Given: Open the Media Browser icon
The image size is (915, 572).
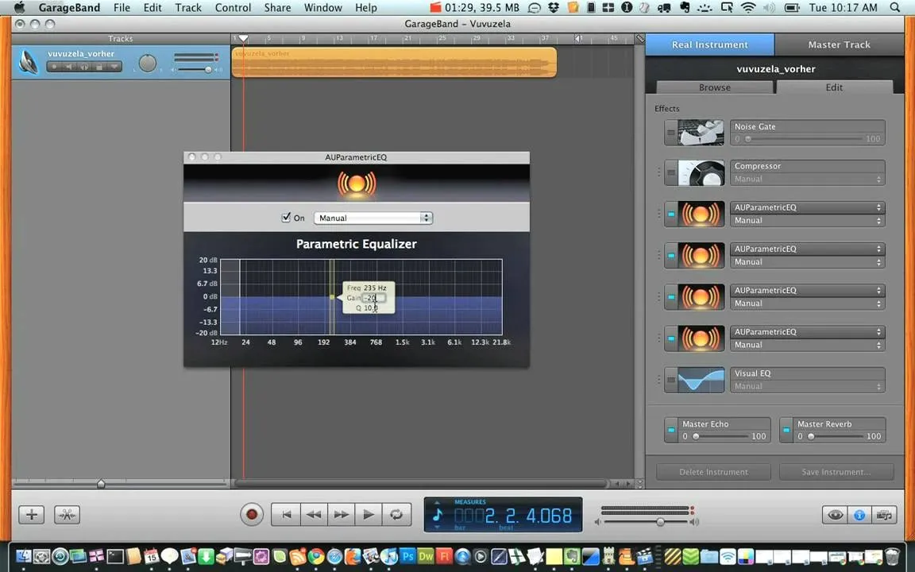Looking at the screenshot, I should pyautogui.click(x=884, y=514).
